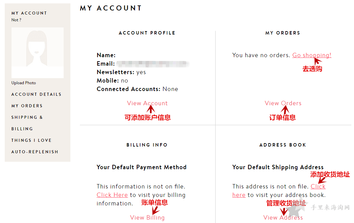Open Things I Love sidebar item
This screenshot has height=223, width=354.
coord(31,140)
